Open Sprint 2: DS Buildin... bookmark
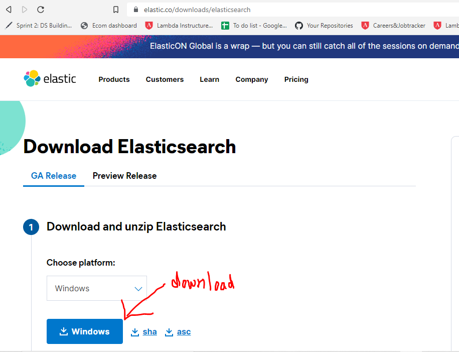459x352 pixels. (x=38, y=26)
